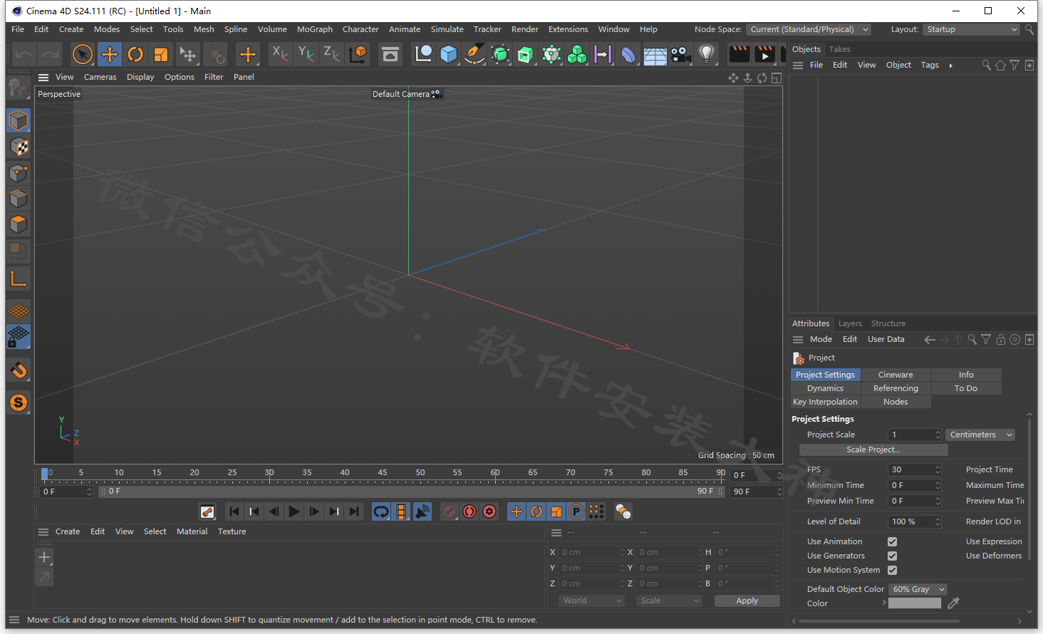This screenshot has height=634, width=1043.
Task: Open the MoGraph menu
Action: 315,29
